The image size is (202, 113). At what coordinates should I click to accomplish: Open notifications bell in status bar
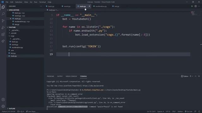coord(199,111)
